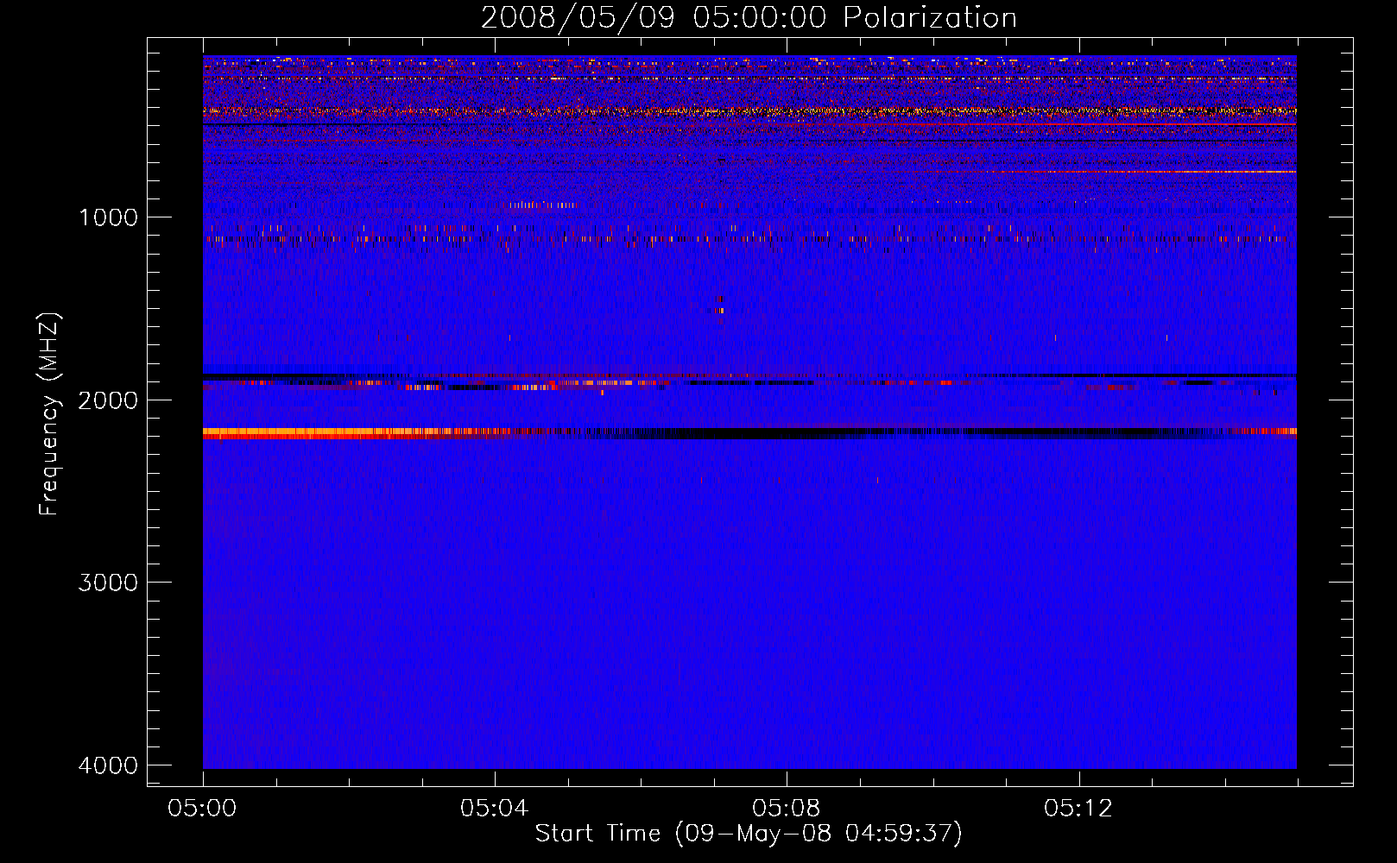
Task: Click the 1000 frequency tick label
Action: [108, 217]
